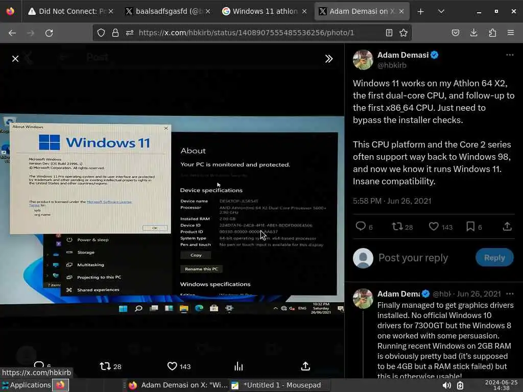Screen dimensions: 523x392
Task: Click Adam Demasi name on main post
Action: point(402,55)
